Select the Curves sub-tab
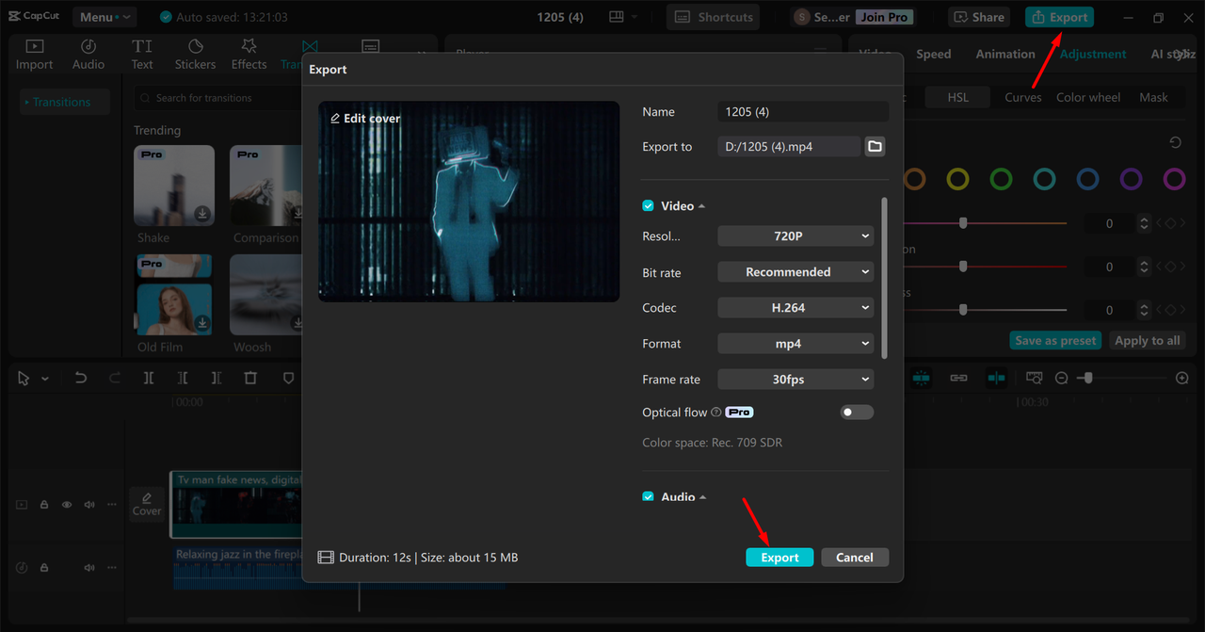1205x632 pixels. click(x=1022, y=97)
